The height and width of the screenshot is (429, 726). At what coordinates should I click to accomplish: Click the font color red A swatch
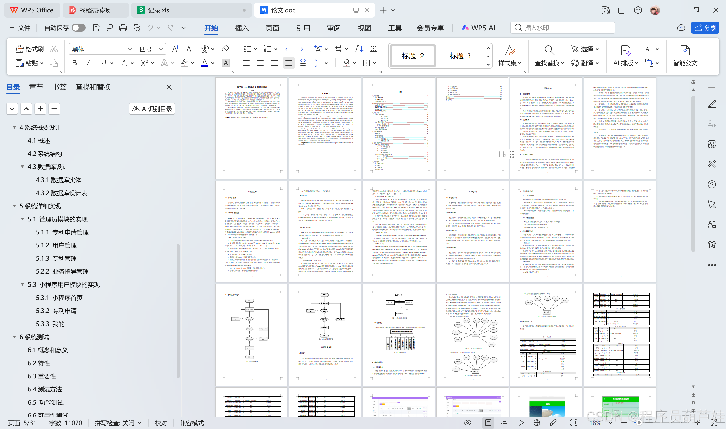click(x=205, y=63)
